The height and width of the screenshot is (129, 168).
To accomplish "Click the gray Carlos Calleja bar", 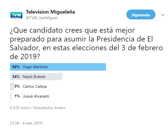I will pyautogui.click(x=12, y=86).
